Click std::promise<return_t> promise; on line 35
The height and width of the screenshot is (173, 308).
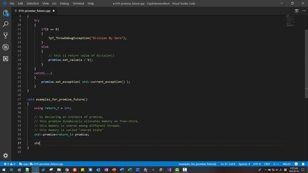pyautogui.click(x=62, y=135)
